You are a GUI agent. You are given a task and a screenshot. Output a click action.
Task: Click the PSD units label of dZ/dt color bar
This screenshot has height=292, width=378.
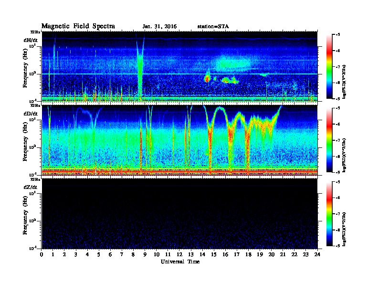(x=344, y=229)
